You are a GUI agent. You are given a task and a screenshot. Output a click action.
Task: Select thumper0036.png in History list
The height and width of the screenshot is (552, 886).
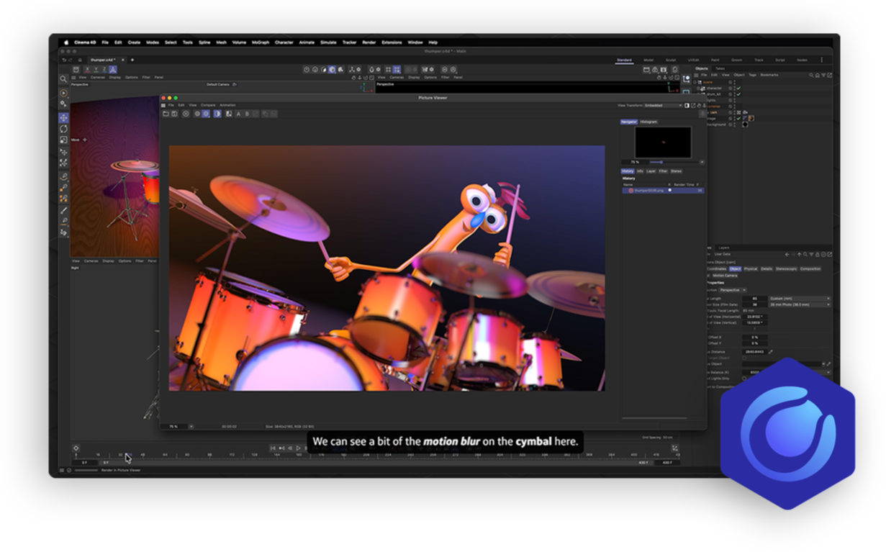point(662,190)
